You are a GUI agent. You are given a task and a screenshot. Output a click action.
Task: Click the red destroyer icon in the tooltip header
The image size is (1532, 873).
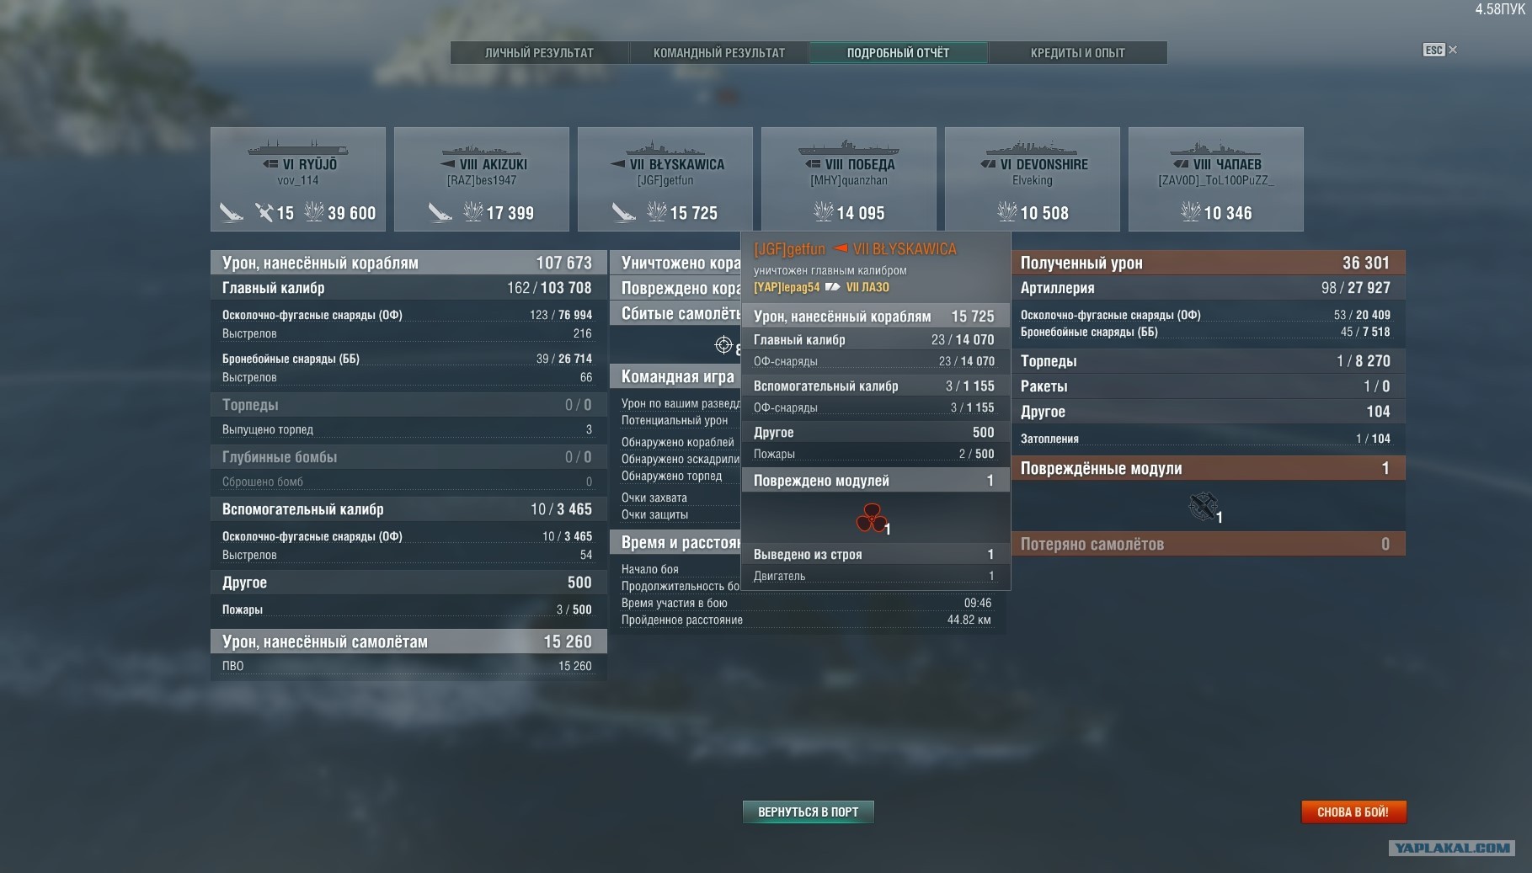coord(840,248)
